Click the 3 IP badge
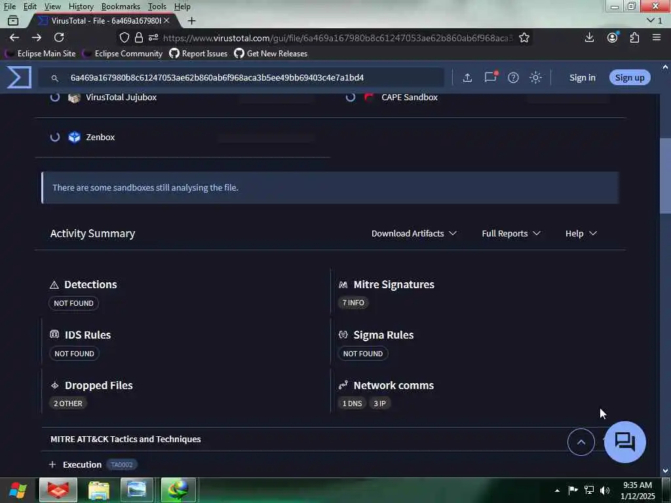 [x=379, y=403]
